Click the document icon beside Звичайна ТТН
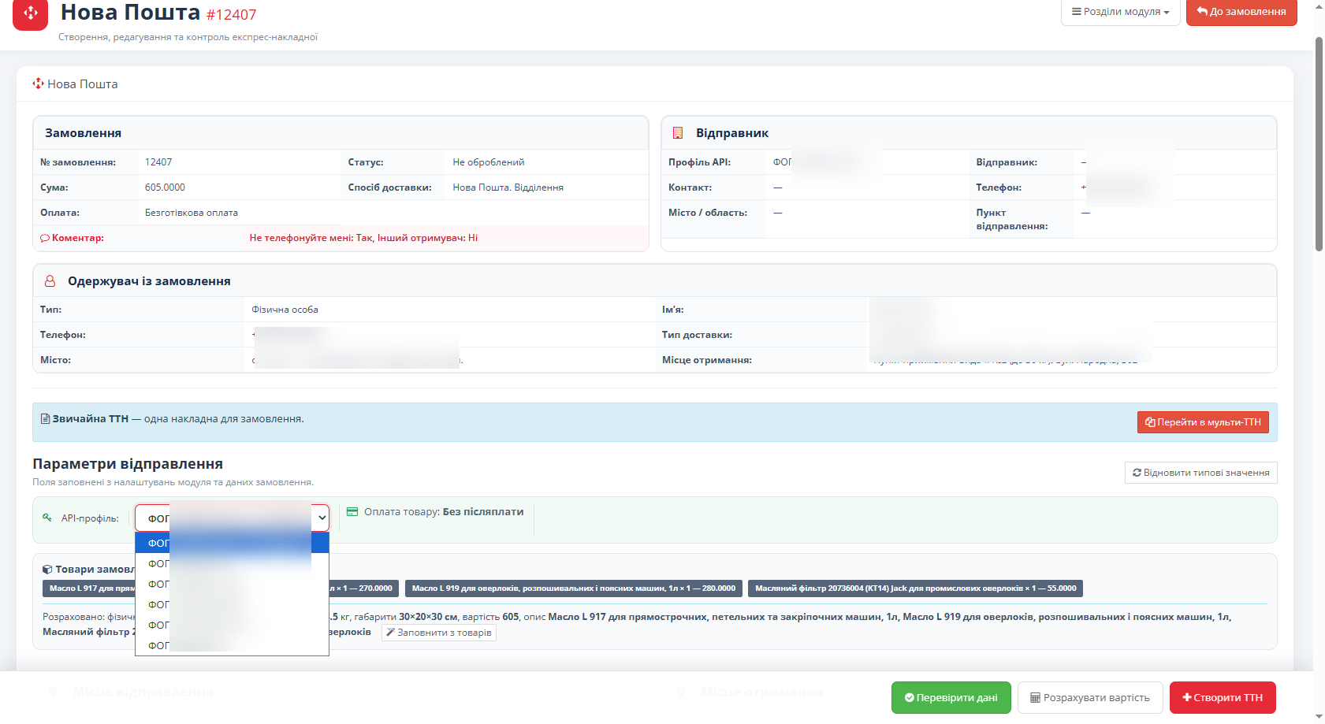 [x=46, y=419]
